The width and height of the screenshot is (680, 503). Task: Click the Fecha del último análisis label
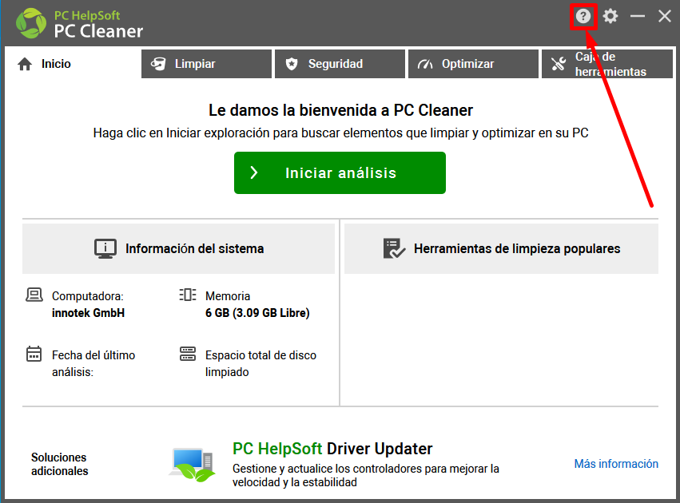[x=93, y=363]
